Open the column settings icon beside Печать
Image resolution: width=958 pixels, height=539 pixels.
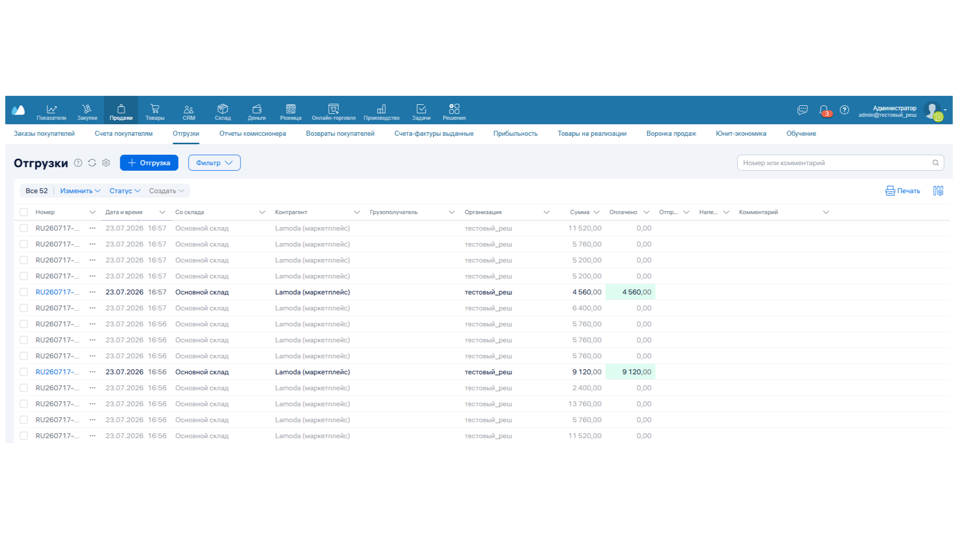(x=938, y=191)
